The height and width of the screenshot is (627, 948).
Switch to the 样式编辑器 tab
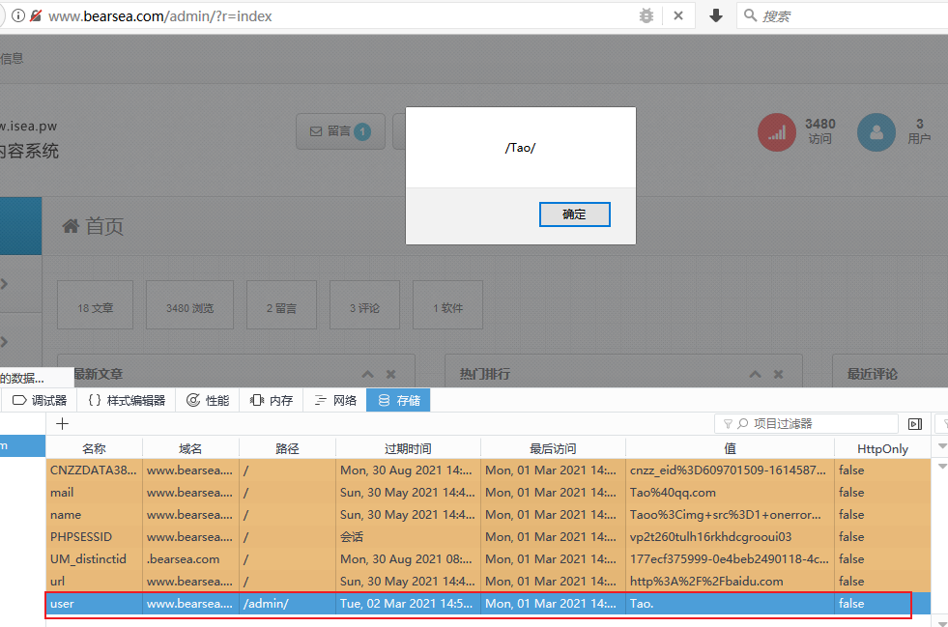point(126,400)
